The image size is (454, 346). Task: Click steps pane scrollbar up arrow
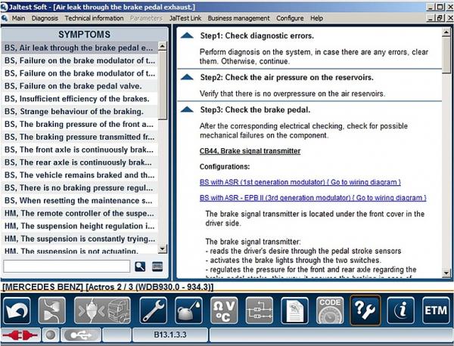[446, 32]
